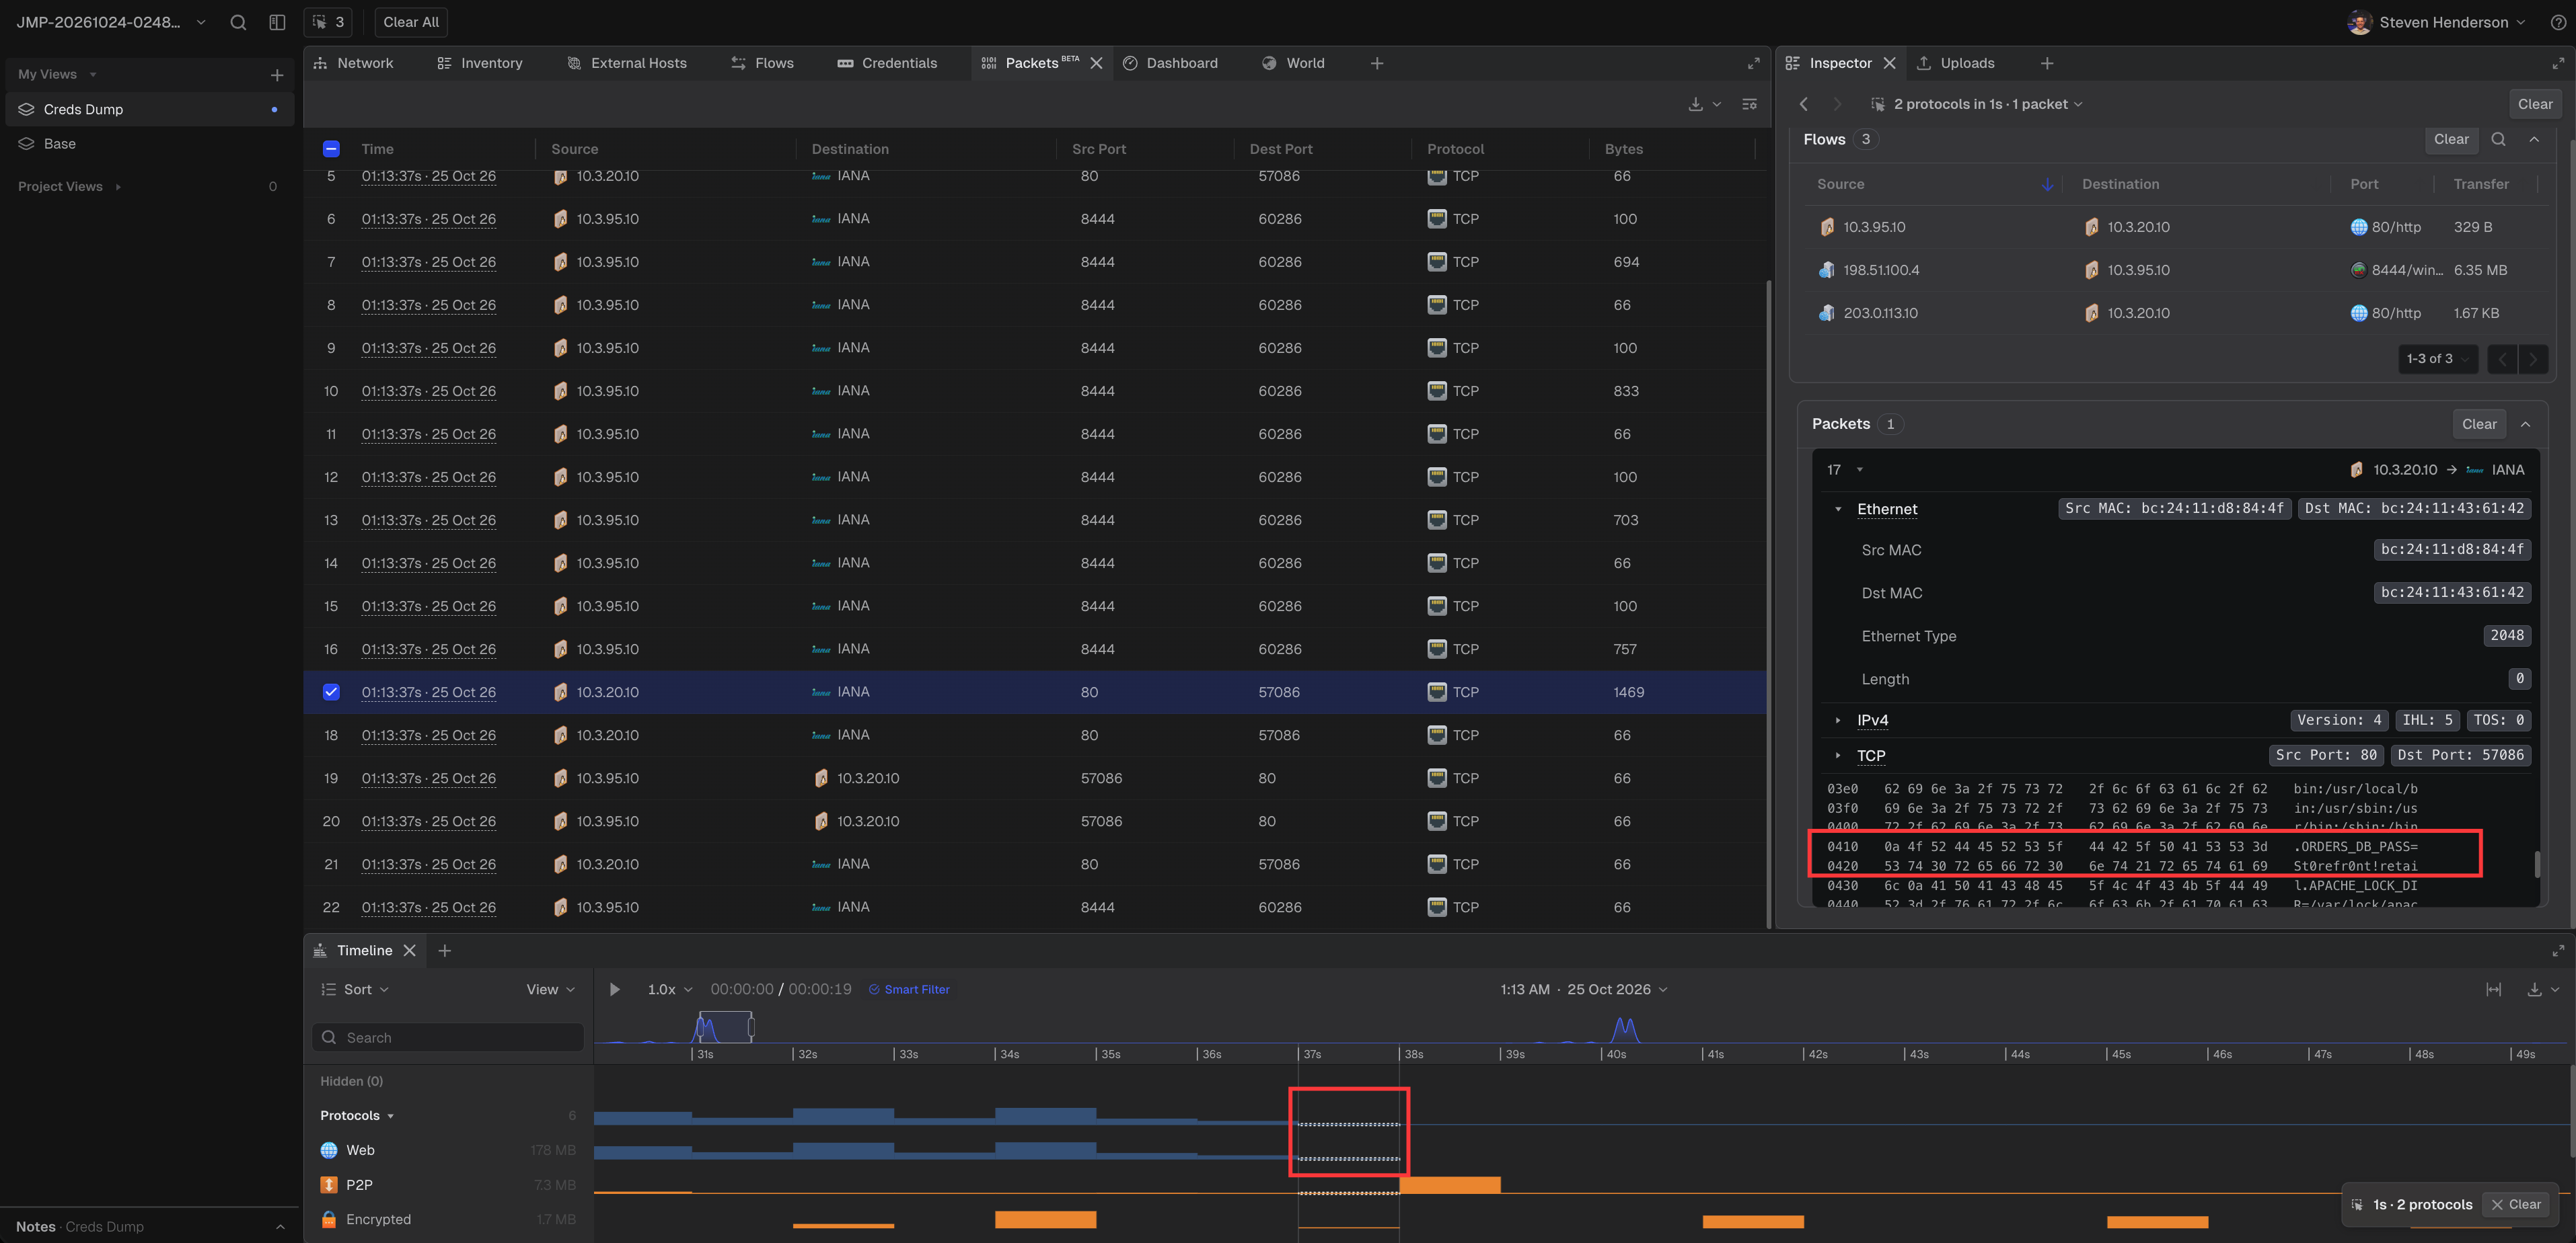Add a new tab beside Uploads
The height and width of the screenshot is (1243, 2576).
point(2047,63)
